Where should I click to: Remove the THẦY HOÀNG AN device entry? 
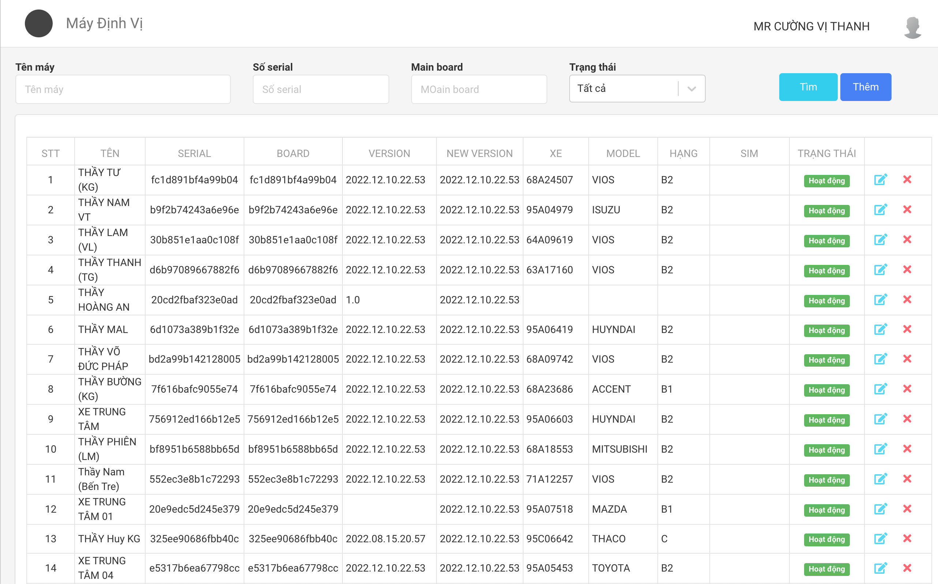click(907, 300)
